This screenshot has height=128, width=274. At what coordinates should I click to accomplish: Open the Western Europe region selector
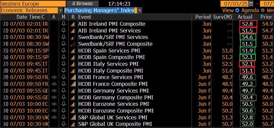click(33, 4)
